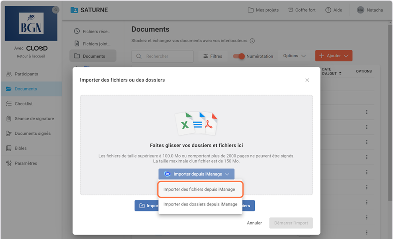This screenshot has height=239, width=393.
Task: Open the Options dropdown
Action: click(294, 56)
